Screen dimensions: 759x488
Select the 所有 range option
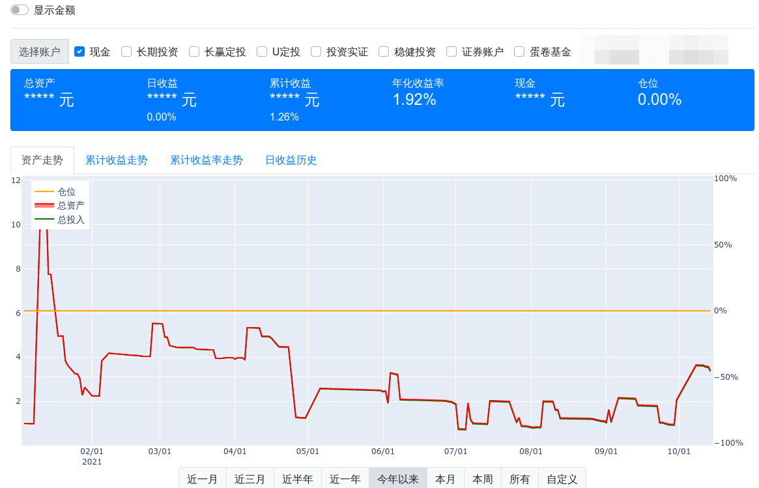(x=520, y=479)
